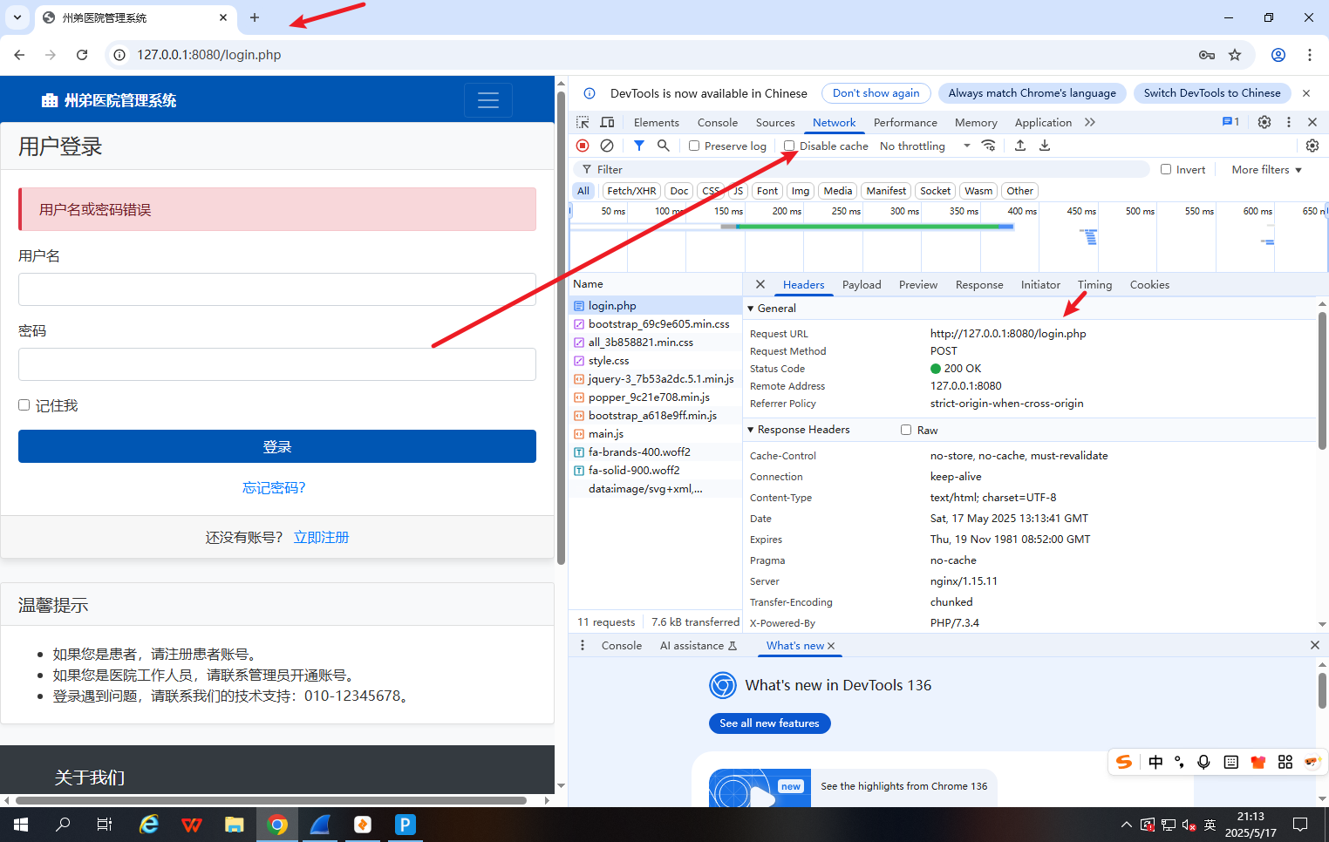Open network conditions Wi-Fi icon
Image resolution: width=1329 pixels, height=842 pixels.
click(x=988, y=146)
